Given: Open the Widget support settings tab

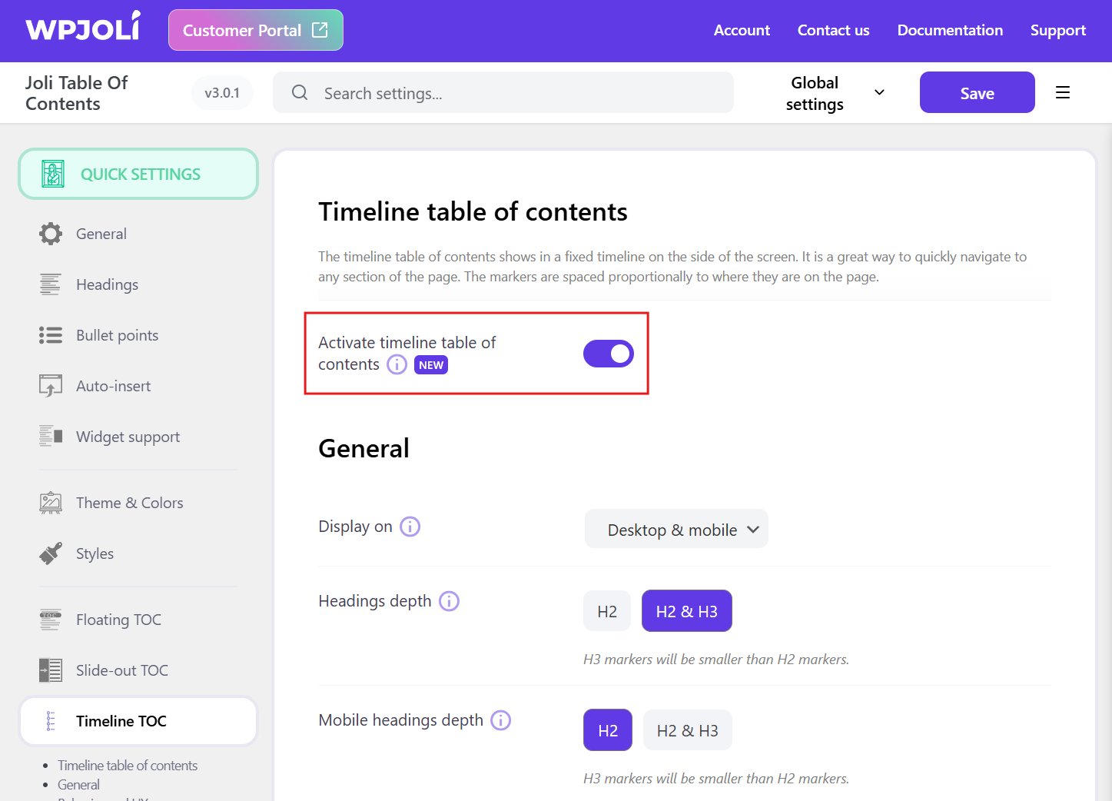Looking at the screenshot, I should (128, 437).
